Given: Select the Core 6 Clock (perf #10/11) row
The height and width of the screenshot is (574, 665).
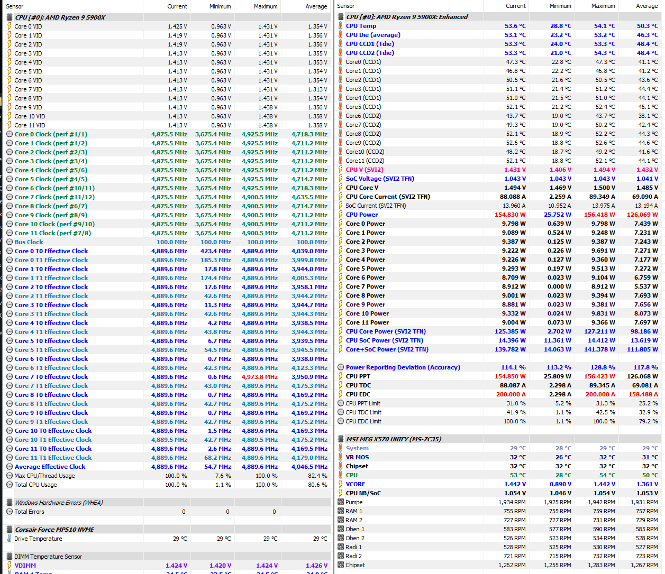Looking at the screenshot, I should [x=167, y=188].
